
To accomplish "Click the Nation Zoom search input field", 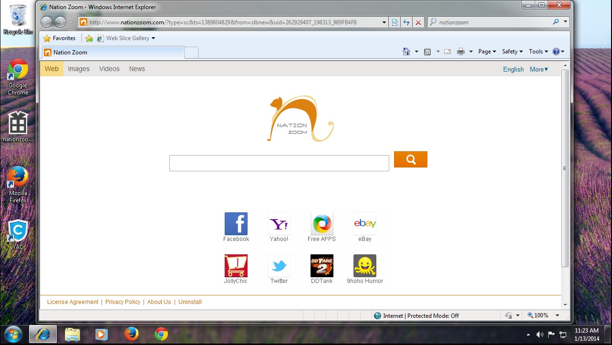I will click(279, 163).
